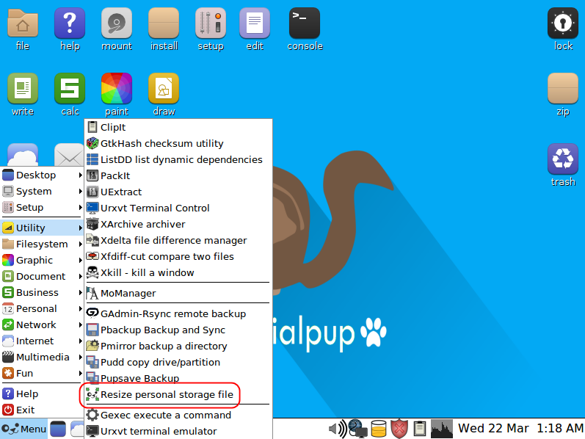Click the Menu start button
Screen dimensions: 585x439
tap(23, 429)
